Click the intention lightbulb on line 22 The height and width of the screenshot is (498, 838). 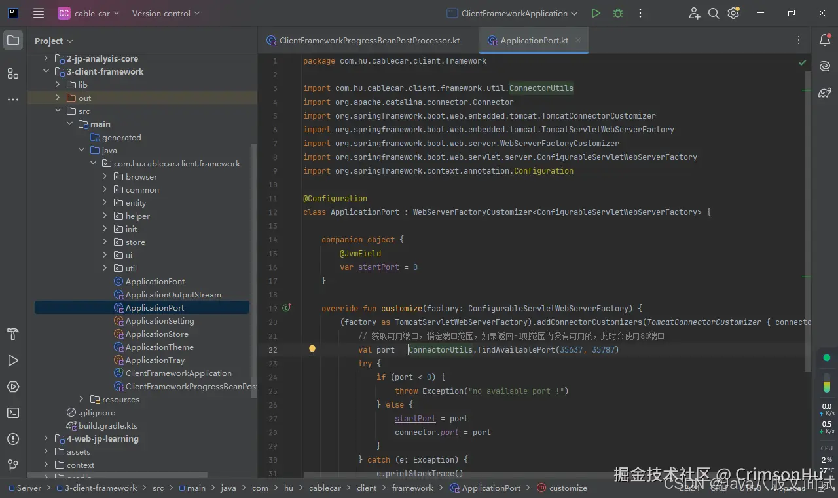pos(312,349)
